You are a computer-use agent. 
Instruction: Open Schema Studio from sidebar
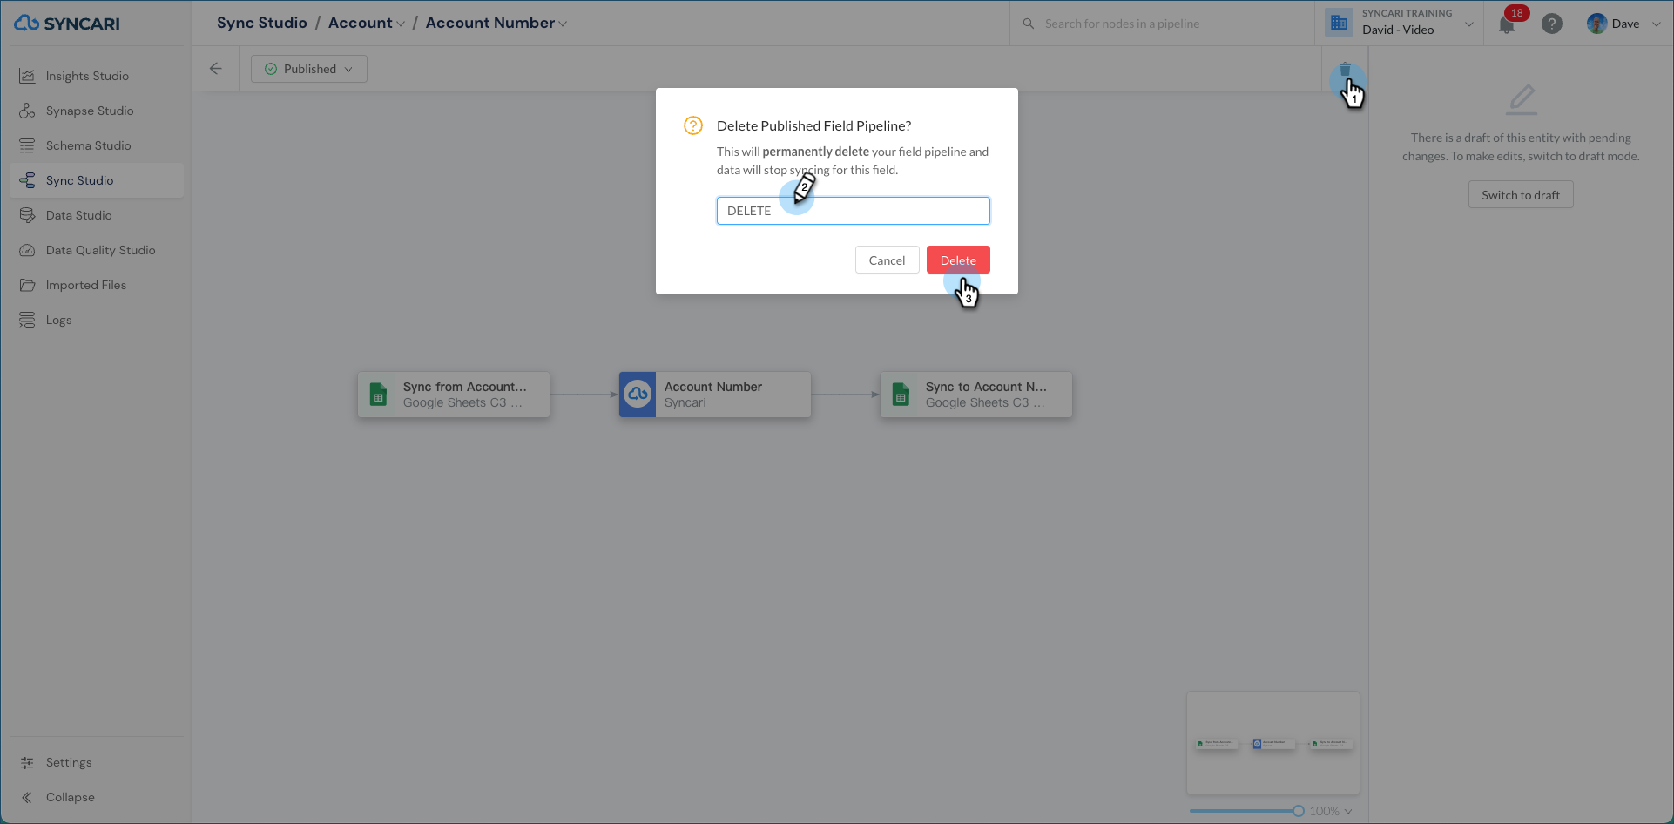coord(96,145)
